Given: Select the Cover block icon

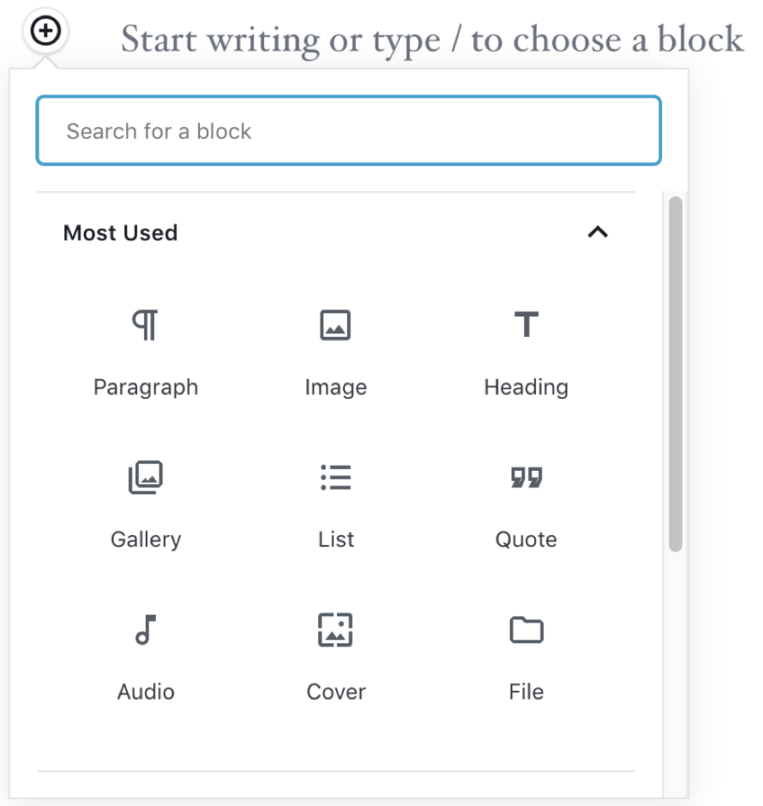Looking at the screenshot, I should [335, 630].
